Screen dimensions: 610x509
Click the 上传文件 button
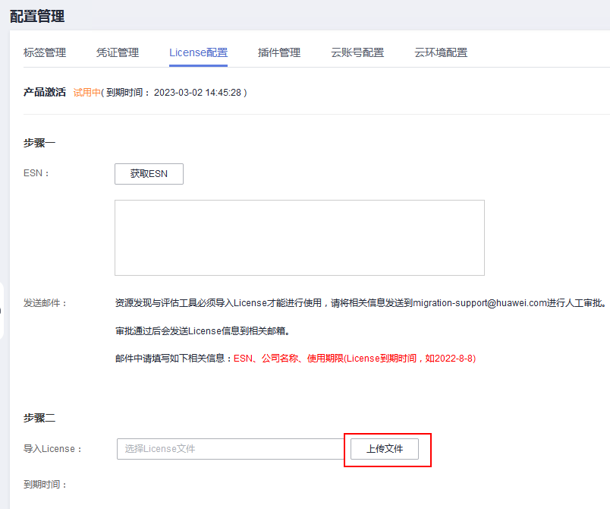click(385, 449)
